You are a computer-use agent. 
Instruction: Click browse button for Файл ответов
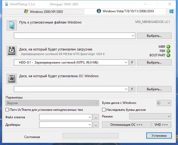click(x=96, y=117)
